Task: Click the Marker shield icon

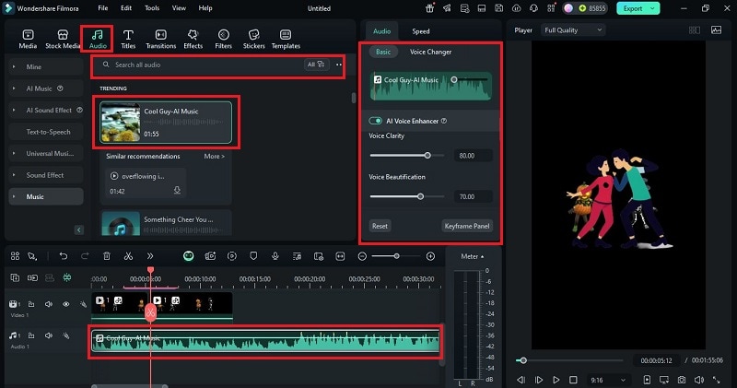Action: coord(253,256)
